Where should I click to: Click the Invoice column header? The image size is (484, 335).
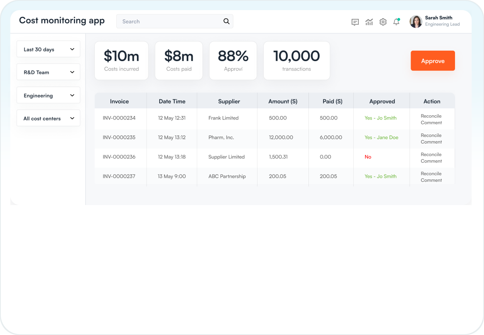pos(119,101)
